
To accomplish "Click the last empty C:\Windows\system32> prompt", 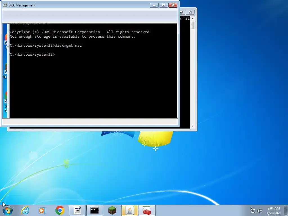I will tap(32, 55).
